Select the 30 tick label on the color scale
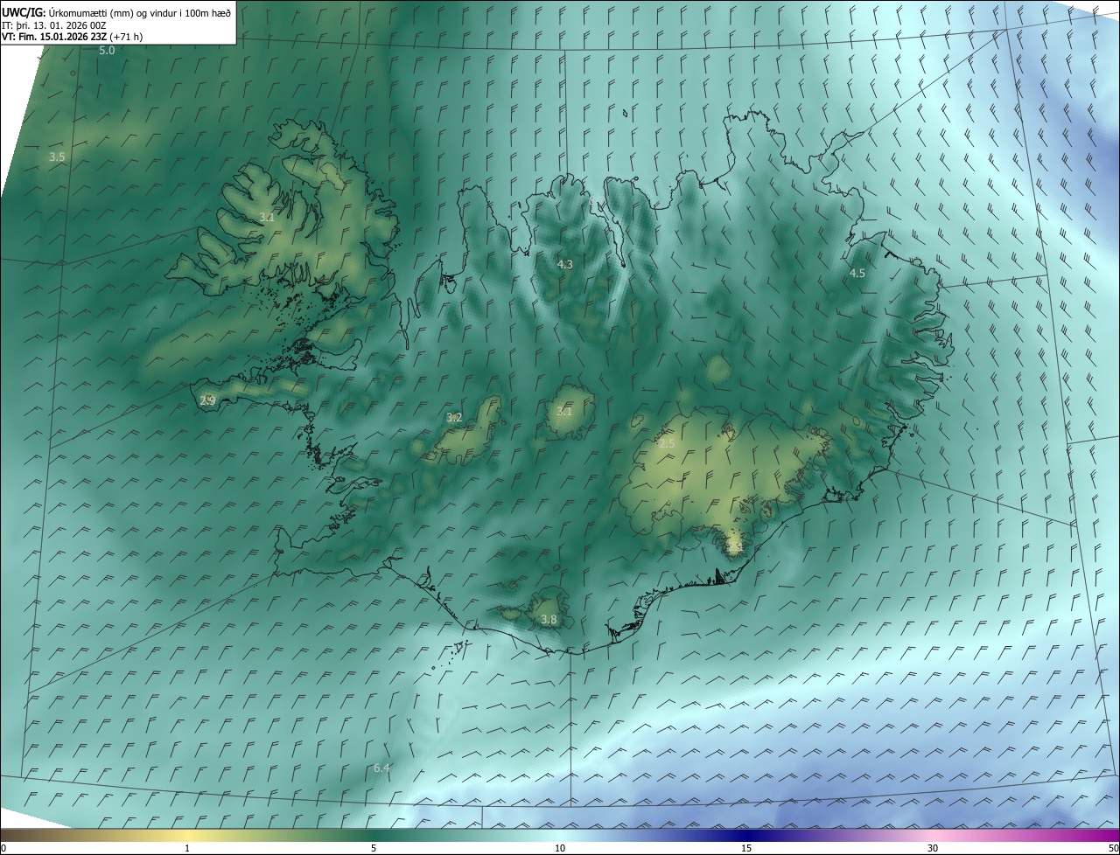The width and height of the screenshot is (1120, 855). click(x=933, y=848)
